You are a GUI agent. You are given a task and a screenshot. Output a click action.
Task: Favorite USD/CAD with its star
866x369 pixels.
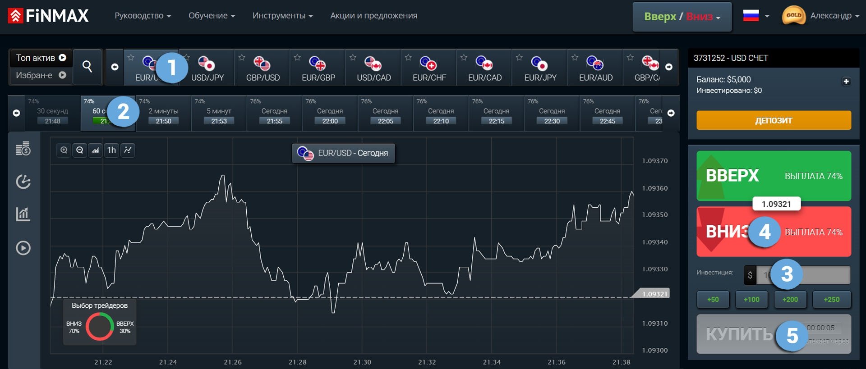pyautogui.click(x=353, y=57)
